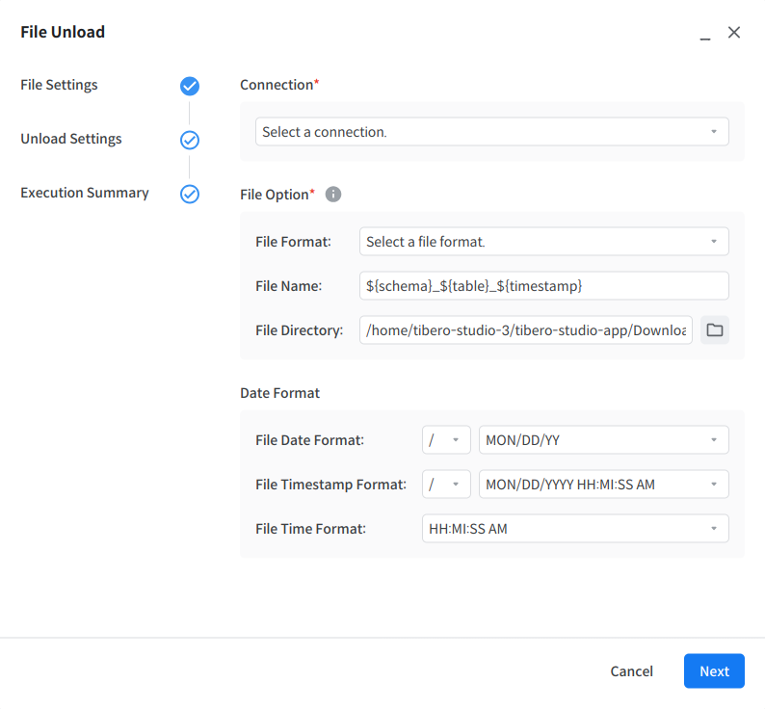Image resolution: width=765 pixels, height=709 pixels.
Task: Open the File Timestamp Format separator dropdown
Action: [x=446, y=485]
